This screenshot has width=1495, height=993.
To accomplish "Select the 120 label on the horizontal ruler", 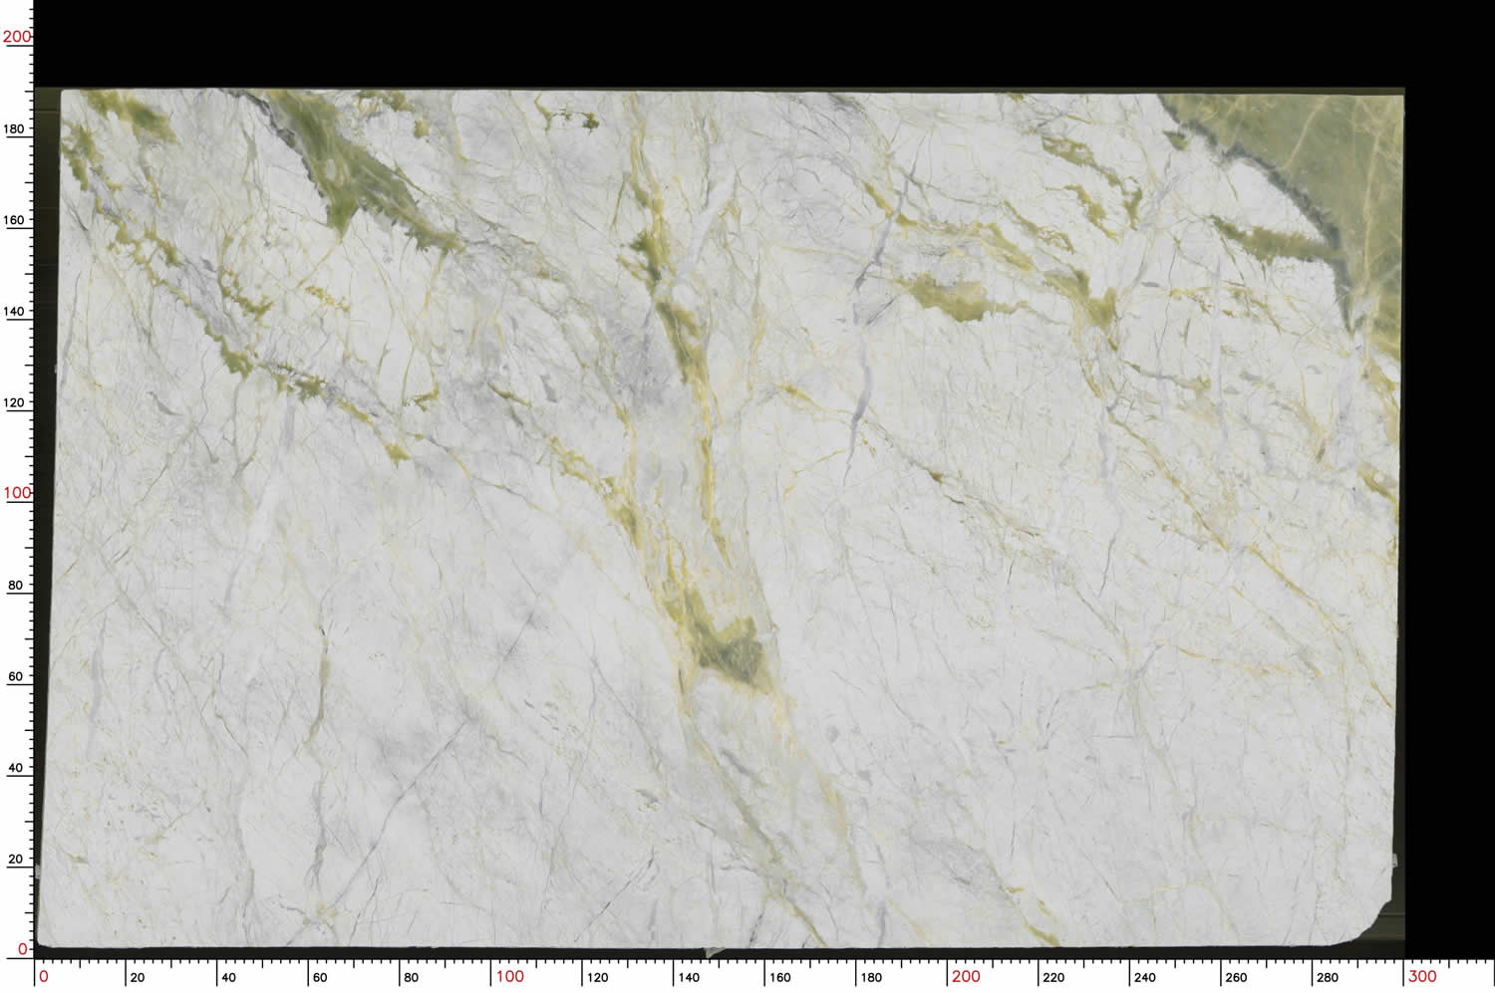I will [x=598, y=977].
